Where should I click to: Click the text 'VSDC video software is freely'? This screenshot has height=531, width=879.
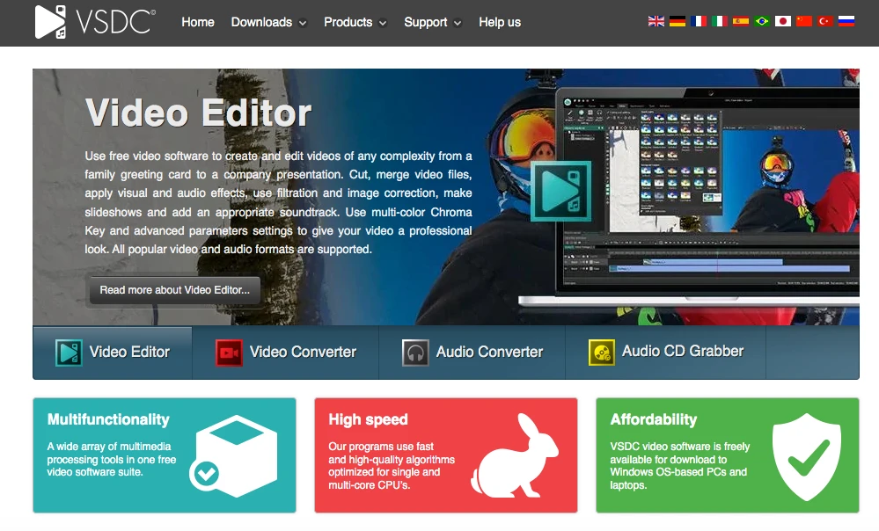click(680, 447)
